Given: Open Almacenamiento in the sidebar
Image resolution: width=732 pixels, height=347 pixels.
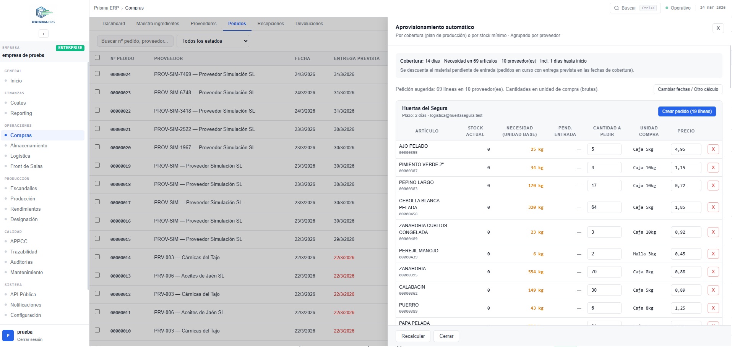Looking at the screenshot, I should [x=29, y=146].
